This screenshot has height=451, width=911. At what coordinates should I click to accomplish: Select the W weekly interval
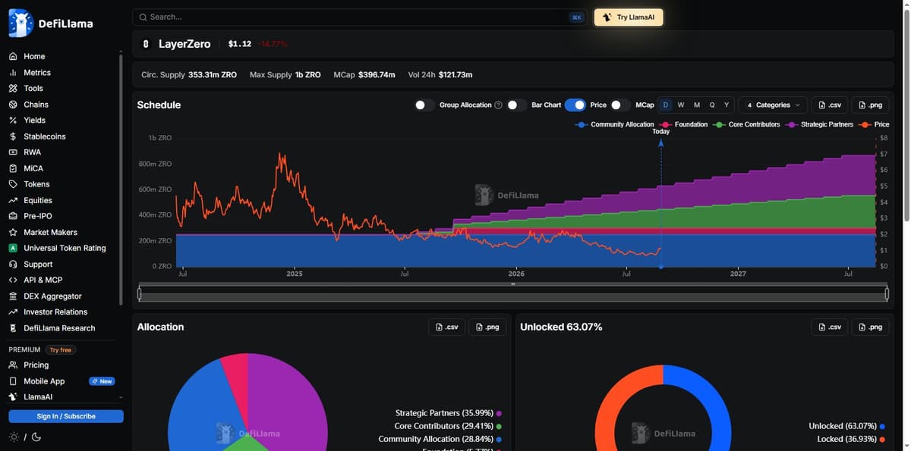point(681,105)
